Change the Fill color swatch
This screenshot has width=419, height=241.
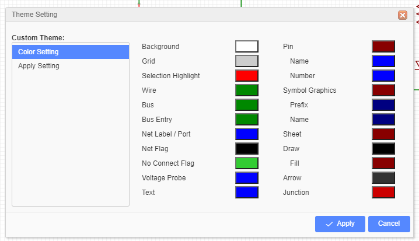(x=383, y=163)
